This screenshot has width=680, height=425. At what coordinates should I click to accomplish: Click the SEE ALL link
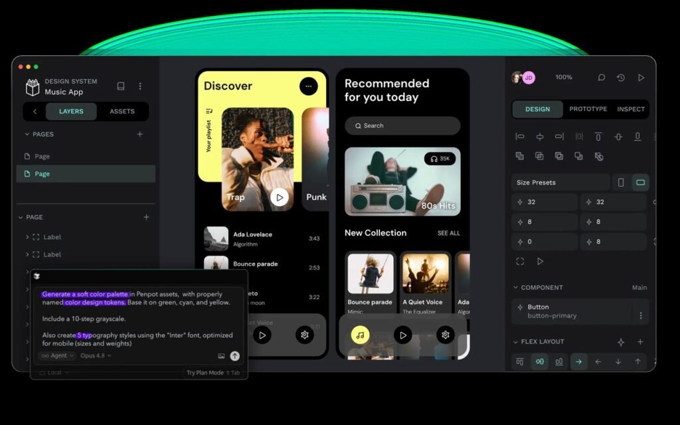[448, 233]
